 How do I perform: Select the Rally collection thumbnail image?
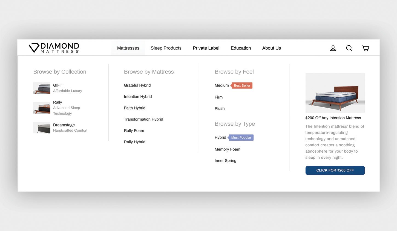click(42, 108)
